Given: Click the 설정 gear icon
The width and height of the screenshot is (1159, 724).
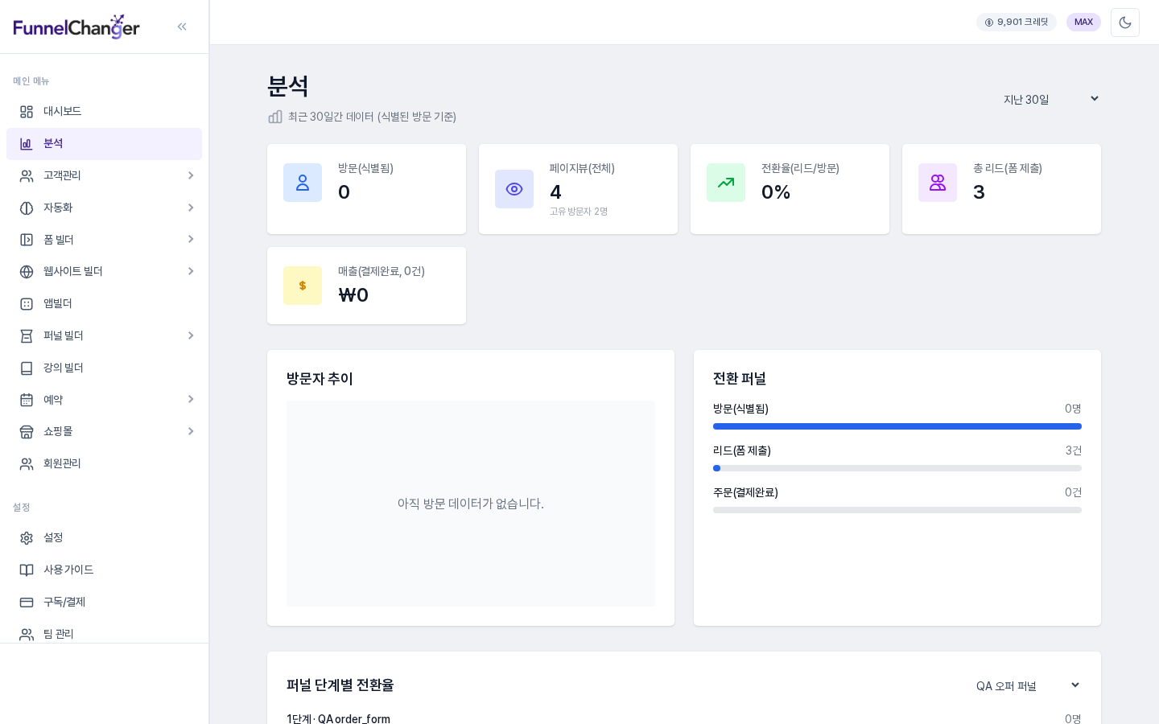Looking at the screenshot, I should pos(27,538).
